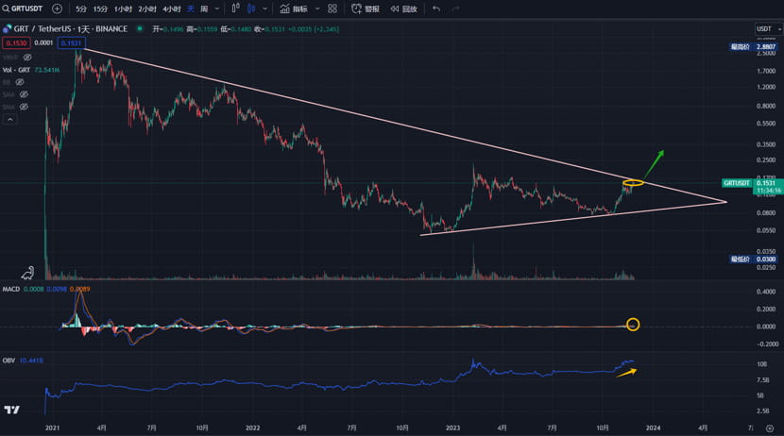Viewport: 784px width, 436px height.
Task: Switch to the 5分 timeframe
Action: [x=81, y=9]
